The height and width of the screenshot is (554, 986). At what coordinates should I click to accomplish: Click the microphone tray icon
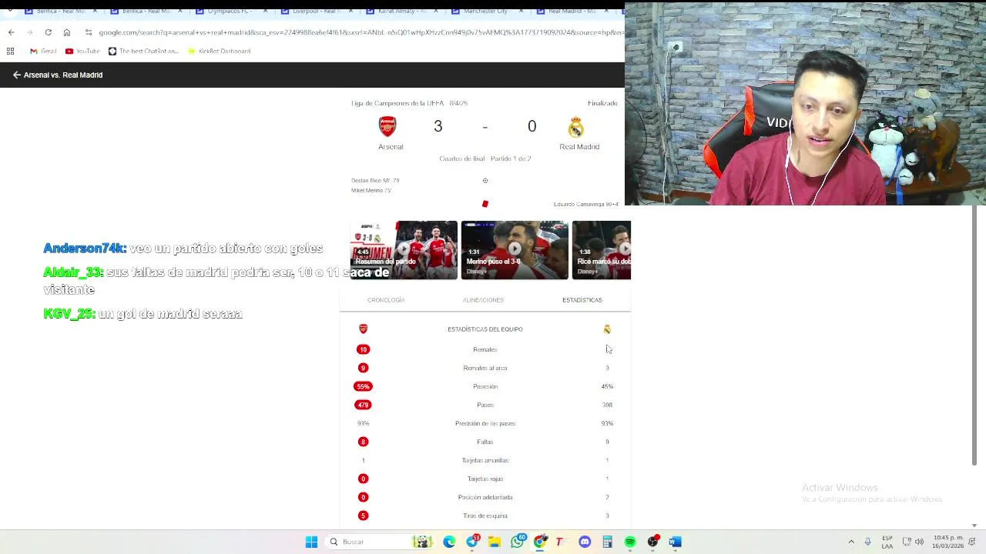867,542
